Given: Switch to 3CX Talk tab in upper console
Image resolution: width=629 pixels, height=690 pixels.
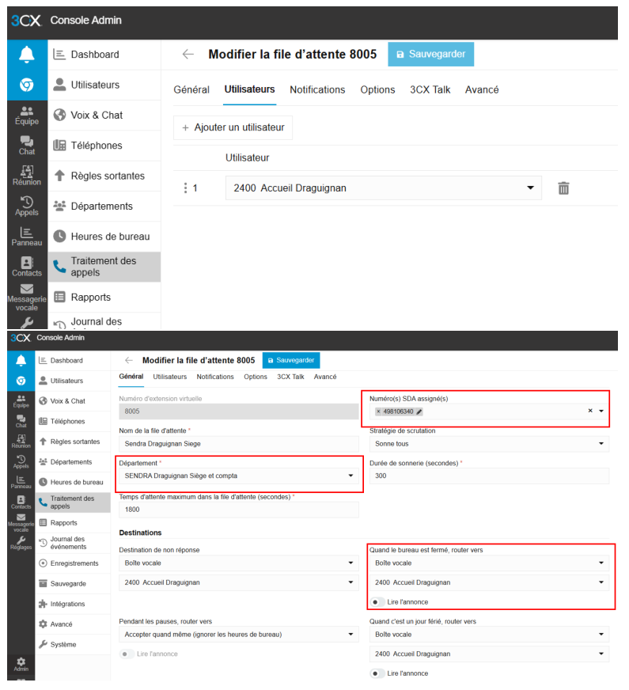Looking at the screenshot, I should [x=430, y=89].
